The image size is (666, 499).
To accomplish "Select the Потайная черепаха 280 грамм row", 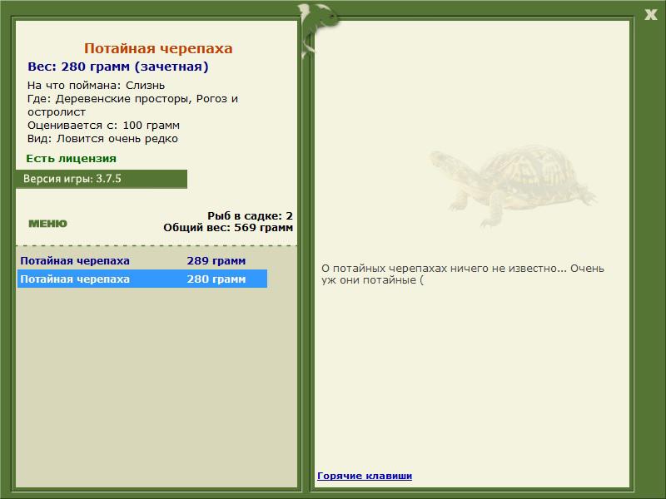I will [142, 279].
